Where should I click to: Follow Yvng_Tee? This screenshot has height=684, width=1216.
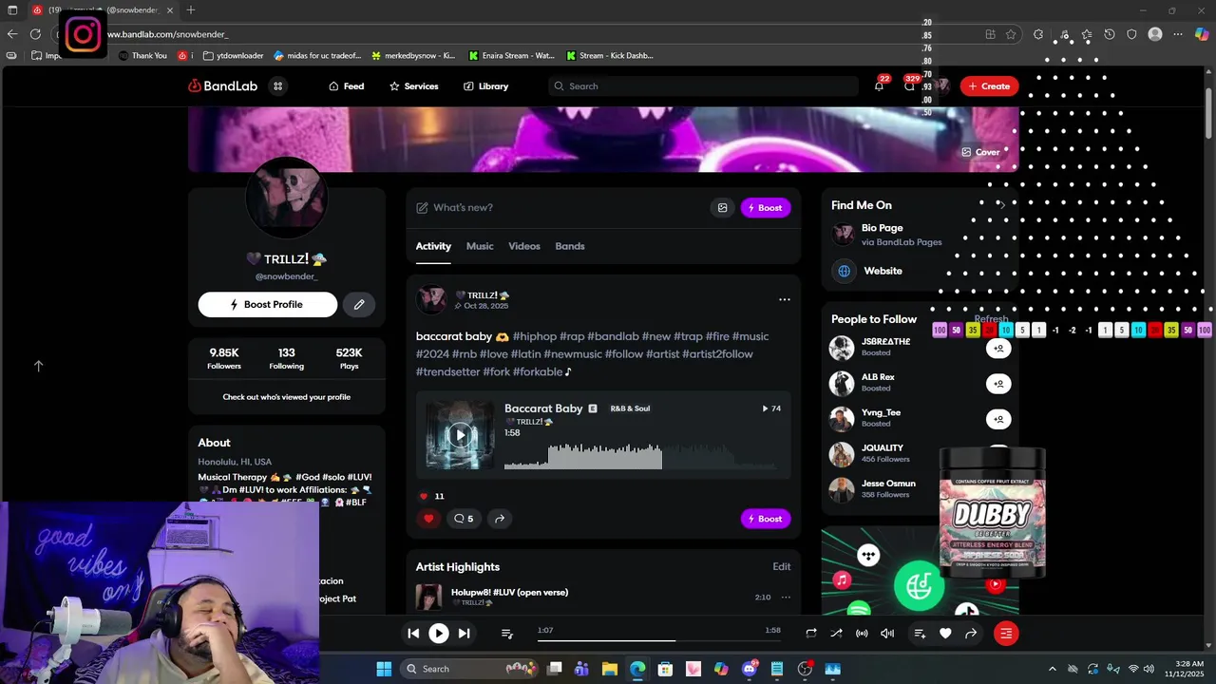click(998, 419)
